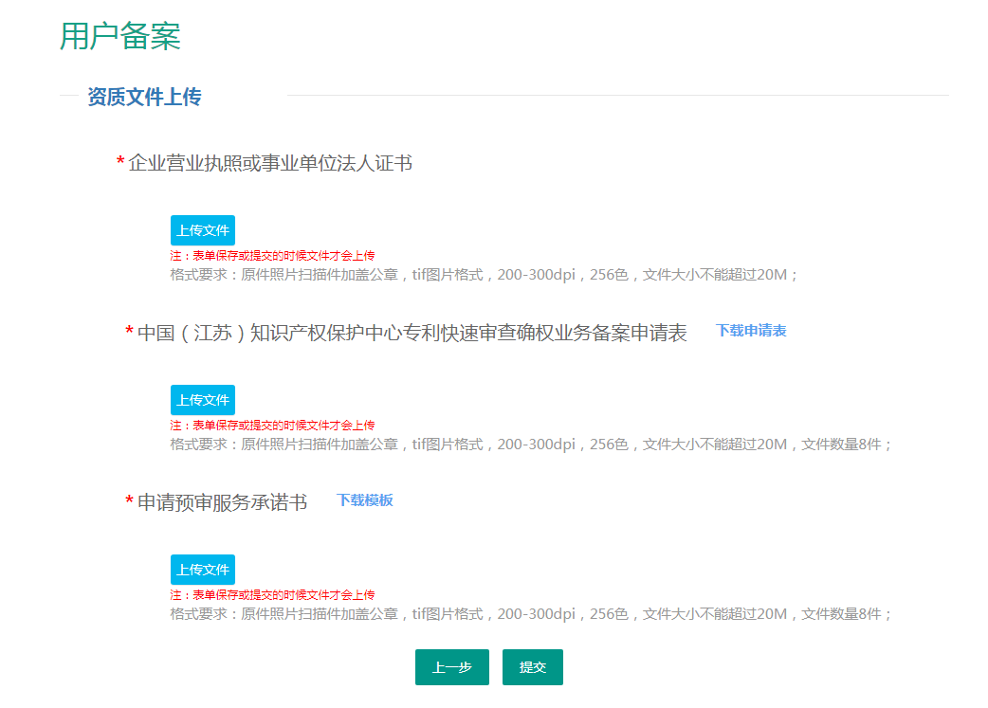Submit the form using 提交
The image size is (988, 708).
click(x=533, y=667)
